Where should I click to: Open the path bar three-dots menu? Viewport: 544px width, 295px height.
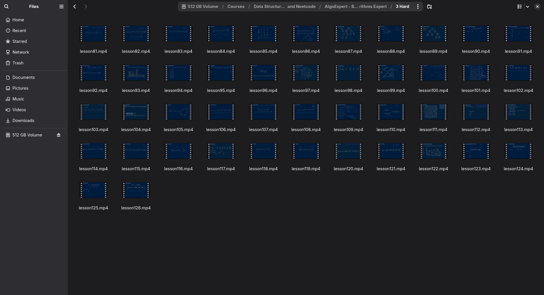coord(418,7)
